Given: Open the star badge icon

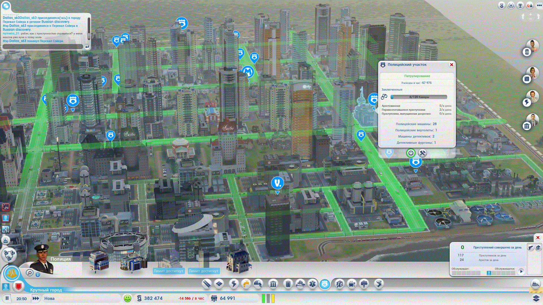Looking at the screenshot, I should [x=511, y=5].
